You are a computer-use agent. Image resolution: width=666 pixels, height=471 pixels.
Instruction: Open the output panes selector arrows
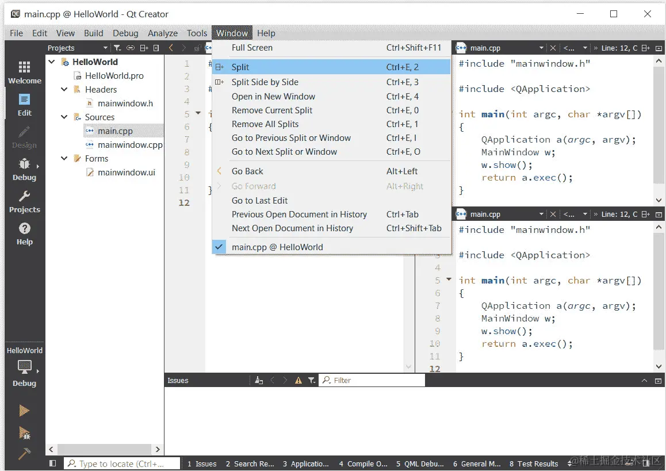tap(569, 464)
